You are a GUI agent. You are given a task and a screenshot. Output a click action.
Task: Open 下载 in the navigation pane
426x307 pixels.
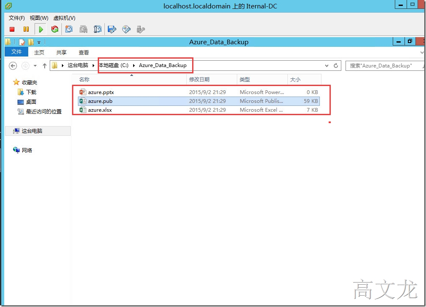coord(31,92)
